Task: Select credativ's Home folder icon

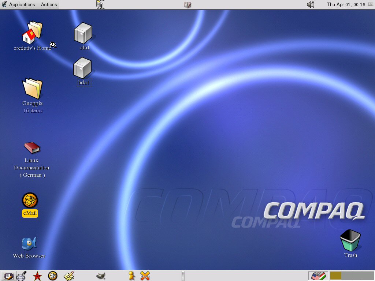Action: pos(32,33)
